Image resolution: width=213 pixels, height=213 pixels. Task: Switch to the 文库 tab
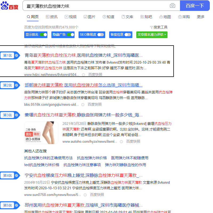click(127, 17)
